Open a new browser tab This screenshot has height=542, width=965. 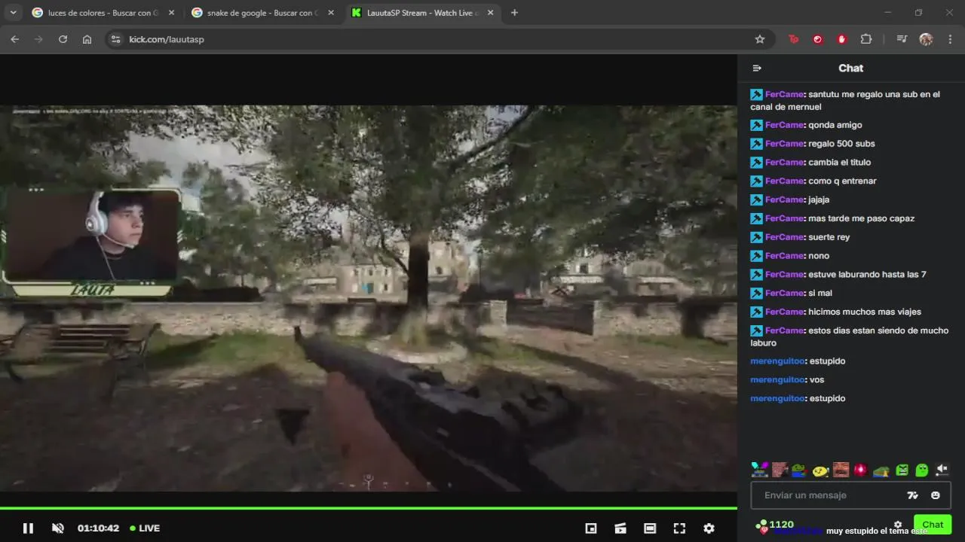[515, 13]
